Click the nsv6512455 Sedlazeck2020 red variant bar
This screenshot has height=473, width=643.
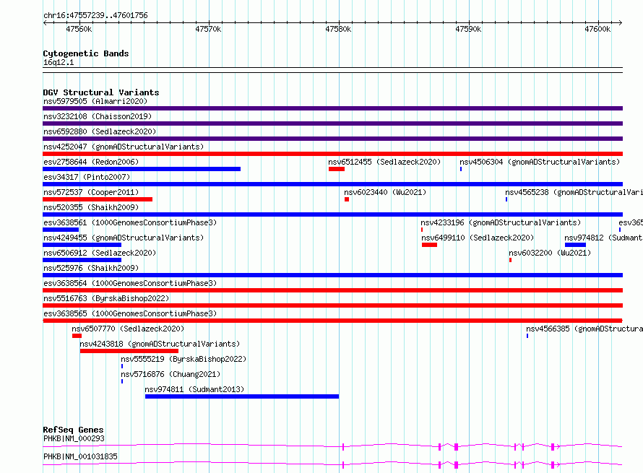[x=336, y=169]
